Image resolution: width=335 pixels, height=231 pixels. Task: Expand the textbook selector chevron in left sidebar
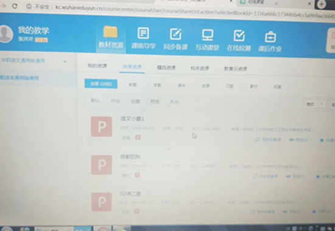65,62
